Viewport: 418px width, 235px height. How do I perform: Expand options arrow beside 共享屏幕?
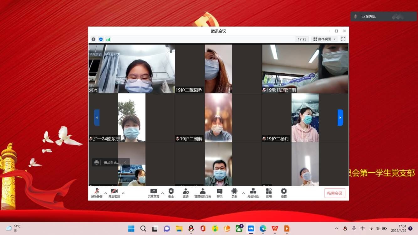coord(162,193)
